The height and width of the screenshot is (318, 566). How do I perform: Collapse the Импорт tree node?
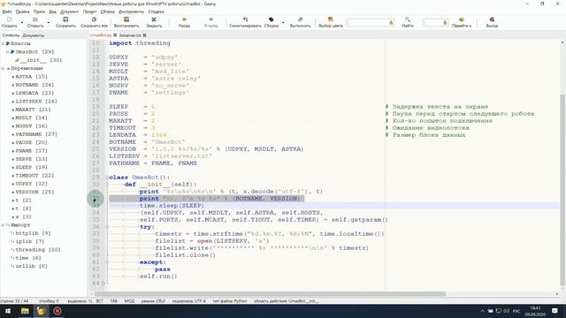point(3,225)
